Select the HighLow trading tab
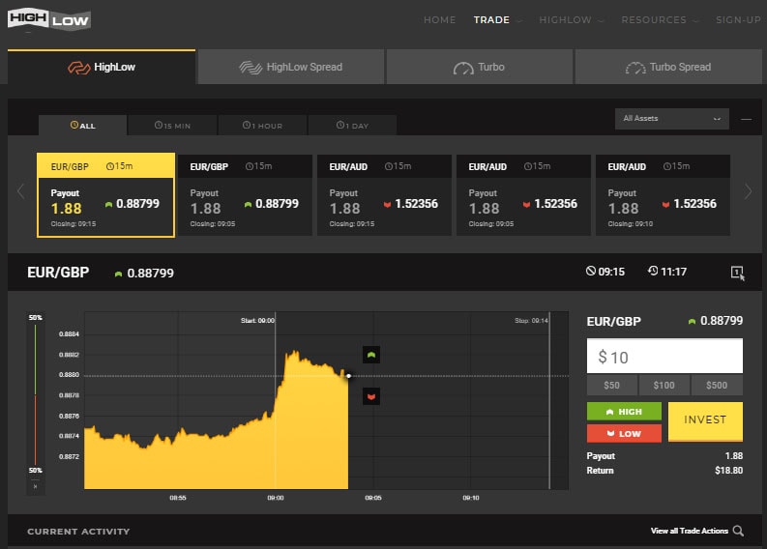 click(x=102, y=67)
